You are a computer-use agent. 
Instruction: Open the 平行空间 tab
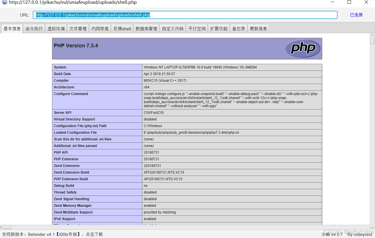pos(197,29)
